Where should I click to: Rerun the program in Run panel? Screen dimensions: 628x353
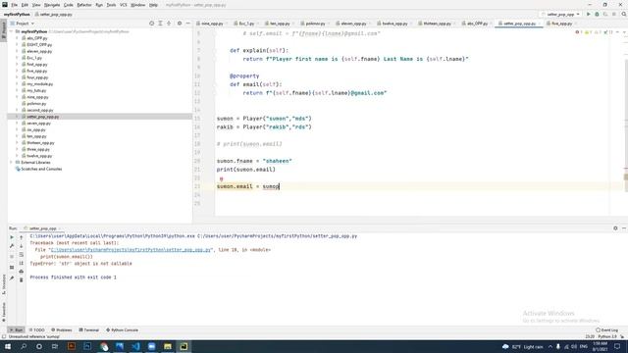[12, 237]
